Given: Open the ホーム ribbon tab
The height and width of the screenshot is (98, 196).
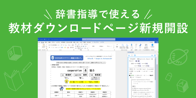Looking at the screenshot, I should [x=43, y=42].
